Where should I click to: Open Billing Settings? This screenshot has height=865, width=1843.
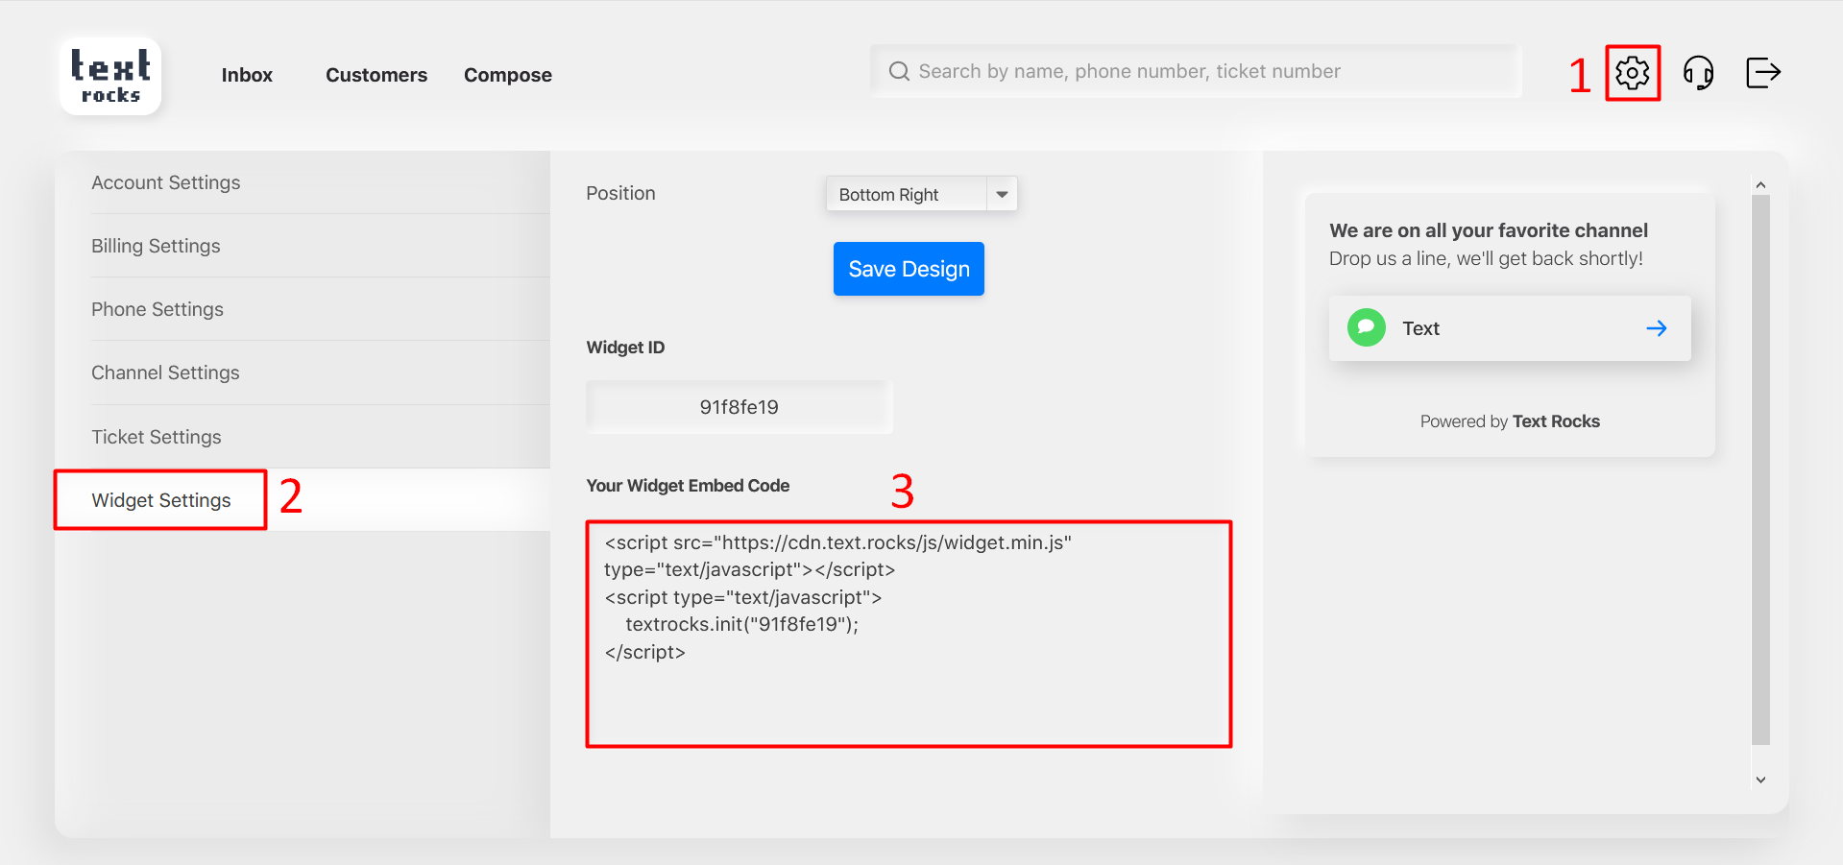(156, 246)
